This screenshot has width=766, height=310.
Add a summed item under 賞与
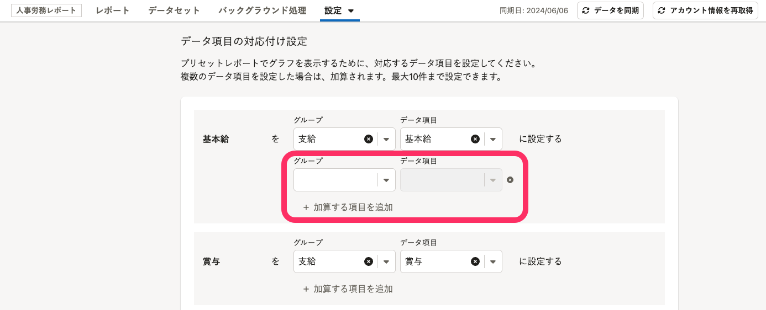348,289
